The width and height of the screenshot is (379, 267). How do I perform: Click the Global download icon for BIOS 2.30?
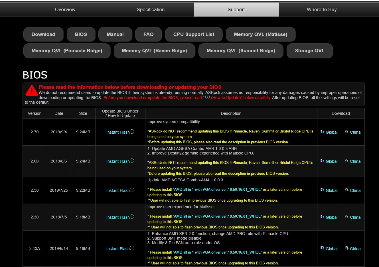coord(322,217)
